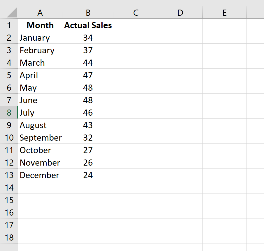Select the July cell
Image resolution: width=264 pixels, height=251 pixels.
[40, 112]
